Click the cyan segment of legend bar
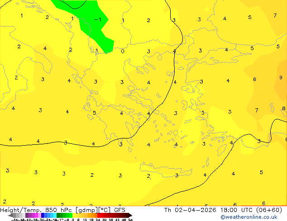 click(55, 215)
